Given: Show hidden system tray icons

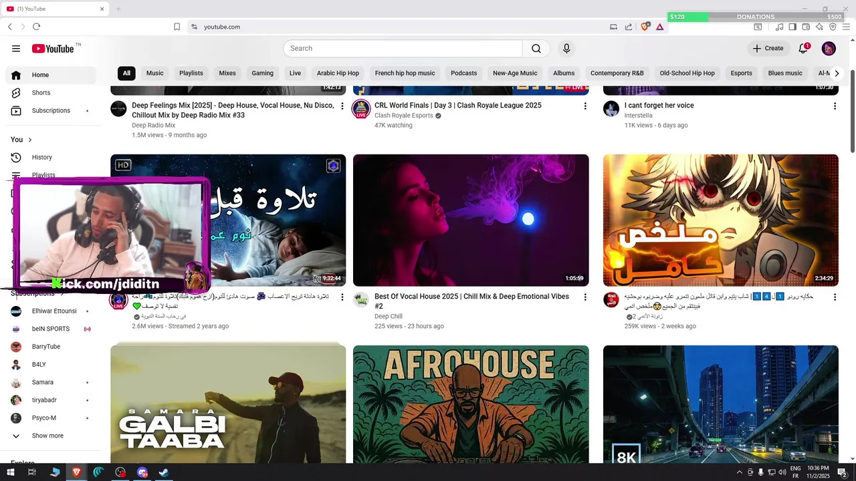Looking at the screenshot, I should coord(739,472).
